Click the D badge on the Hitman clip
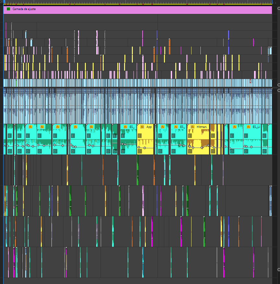 pos(190,151)
